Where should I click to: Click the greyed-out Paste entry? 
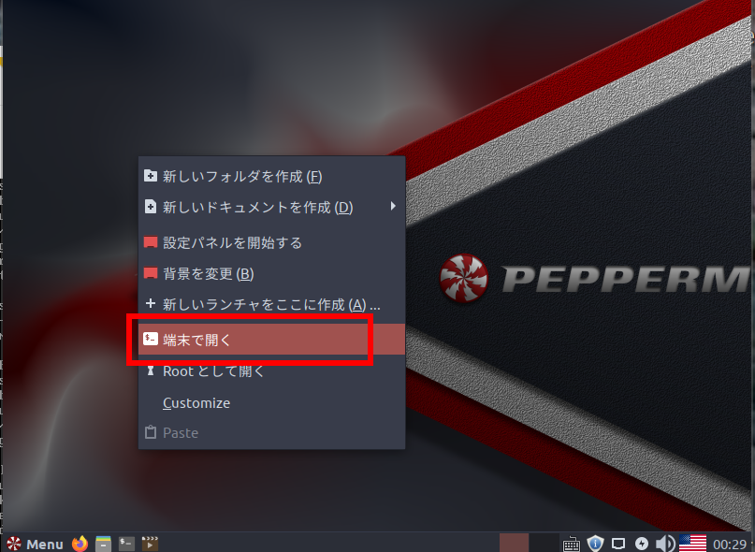click(x=271, y=432)
